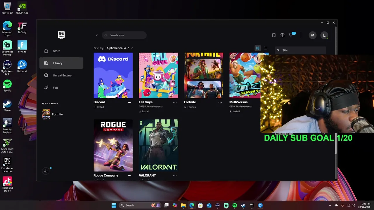
Task: Open VALORANT's three-dot options menu
Action: pyautogui.click(x=175, y=176)
